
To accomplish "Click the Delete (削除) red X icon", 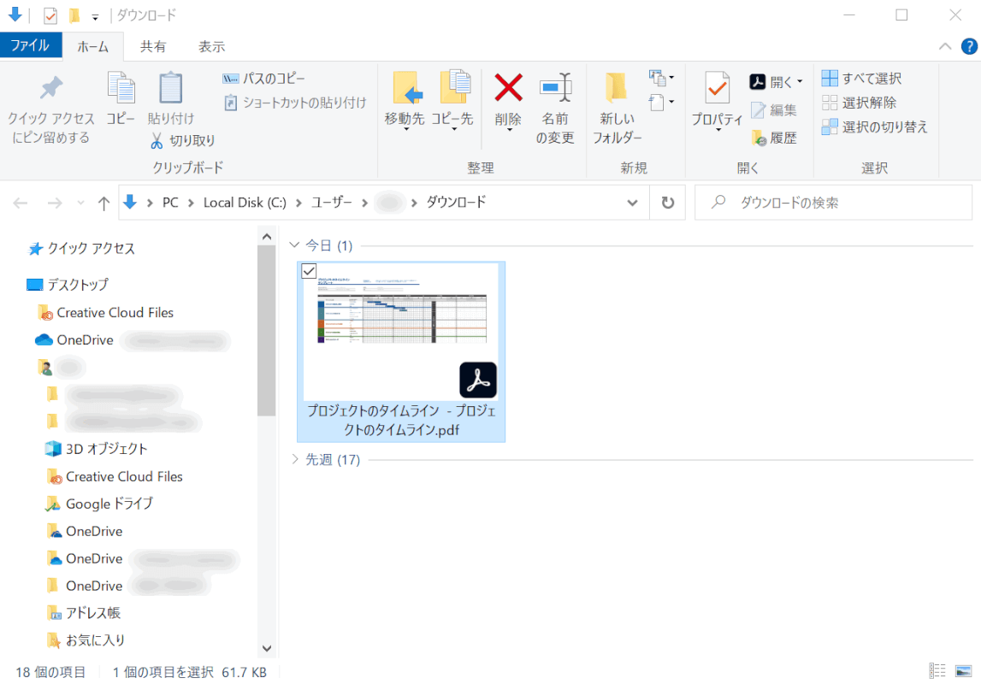I will pos(508,88).
